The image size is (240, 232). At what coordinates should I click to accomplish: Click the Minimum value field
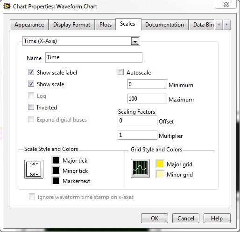tap(147, 84)
